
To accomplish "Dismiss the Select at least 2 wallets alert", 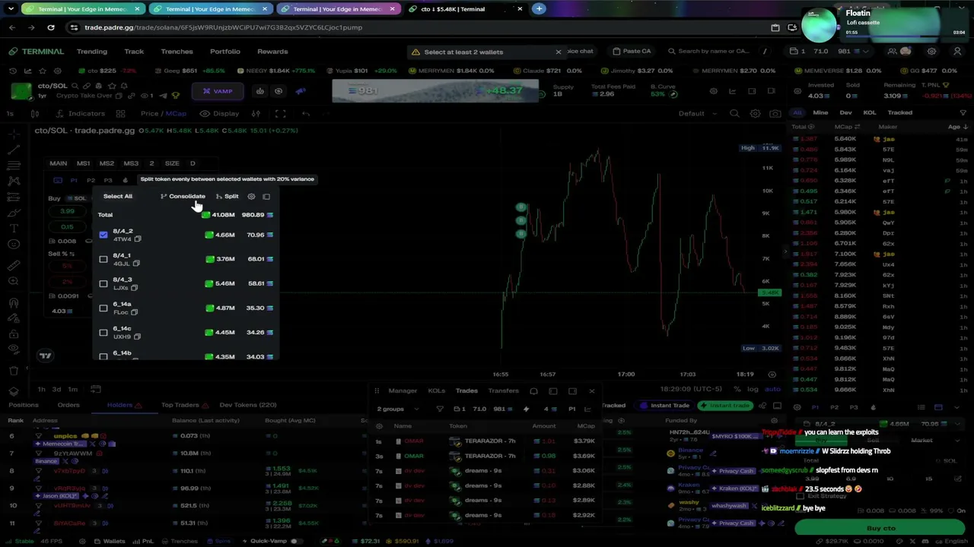I will pyautogui.click(x=558, y=52).
